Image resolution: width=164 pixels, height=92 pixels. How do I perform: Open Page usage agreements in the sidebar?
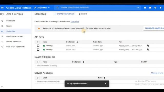click(x=16, y=47)
